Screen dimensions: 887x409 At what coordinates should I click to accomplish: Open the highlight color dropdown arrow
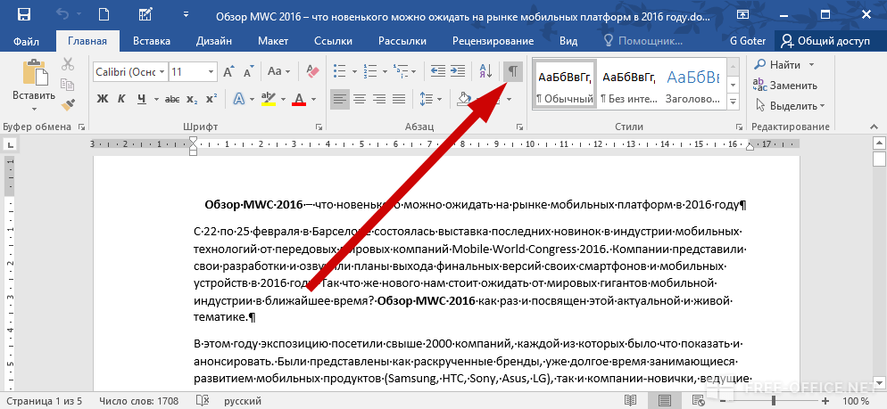click(283, 100)
